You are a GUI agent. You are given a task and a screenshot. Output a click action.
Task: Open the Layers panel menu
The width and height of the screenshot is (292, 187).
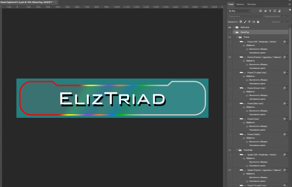290,4
